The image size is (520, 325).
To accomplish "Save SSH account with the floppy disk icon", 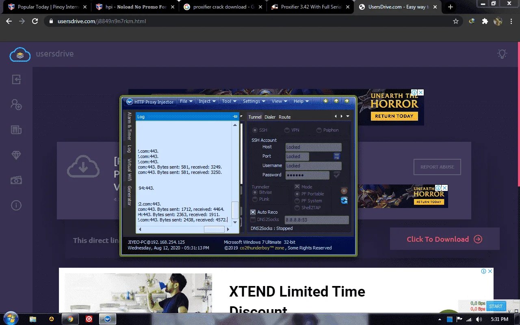I will (337, 156).
